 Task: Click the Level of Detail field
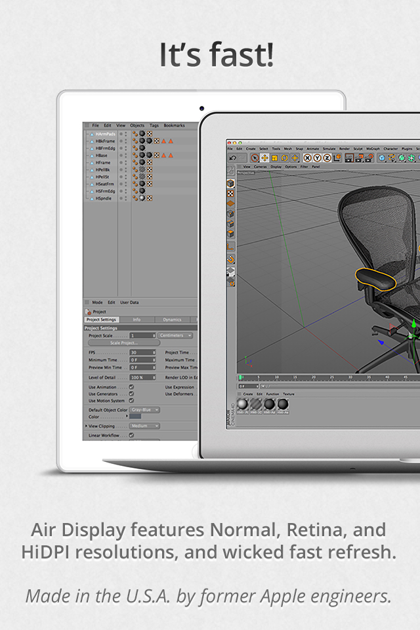142,378
